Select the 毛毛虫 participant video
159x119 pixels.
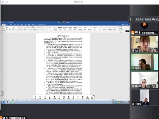click(x=144, y=62)
